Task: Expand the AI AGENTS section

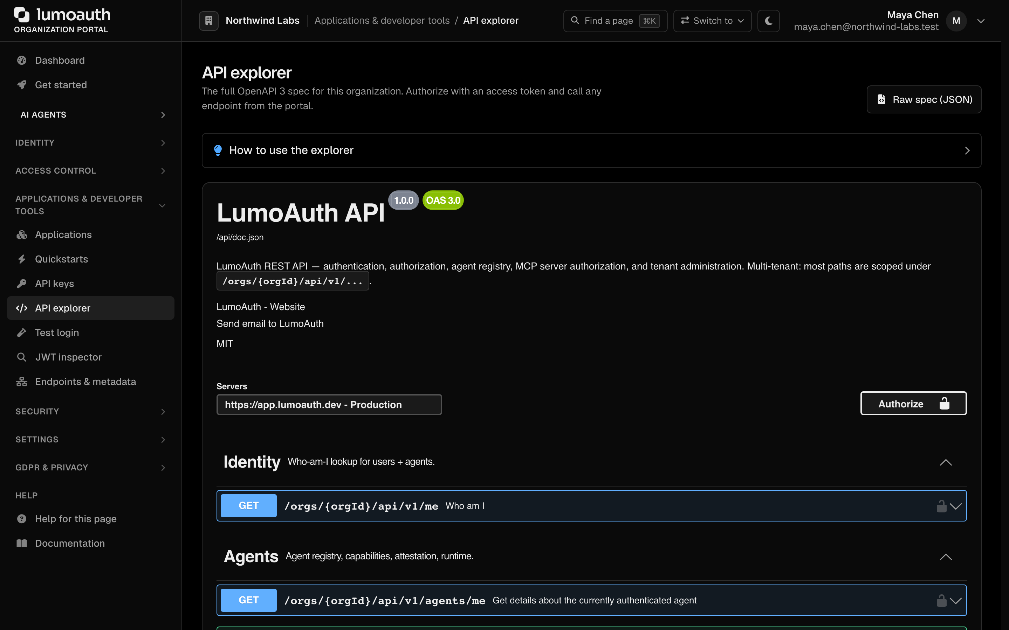Action: (90, 114)
